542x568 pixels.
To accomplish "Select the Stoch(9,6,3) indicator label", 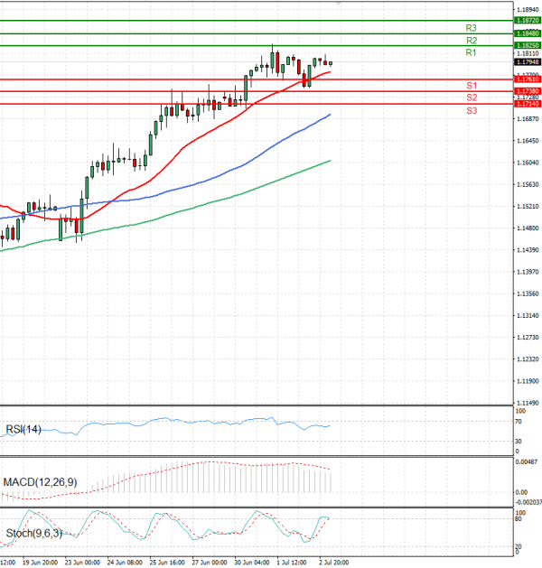I will (34, 533).
